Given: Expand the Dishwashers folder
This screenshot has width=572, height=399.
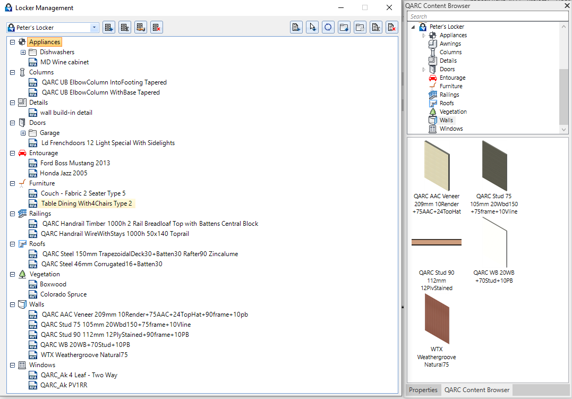Looking at the screenshot, I should point(23,52).
